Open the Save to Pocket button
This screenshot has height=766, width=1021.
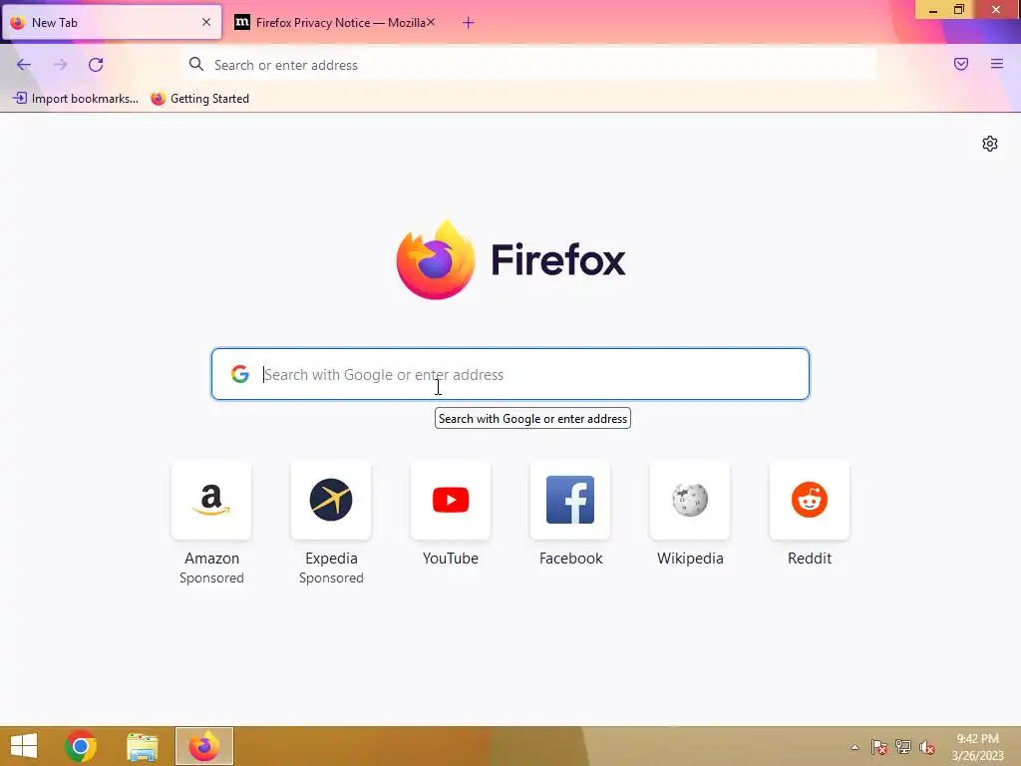[961, 64]
